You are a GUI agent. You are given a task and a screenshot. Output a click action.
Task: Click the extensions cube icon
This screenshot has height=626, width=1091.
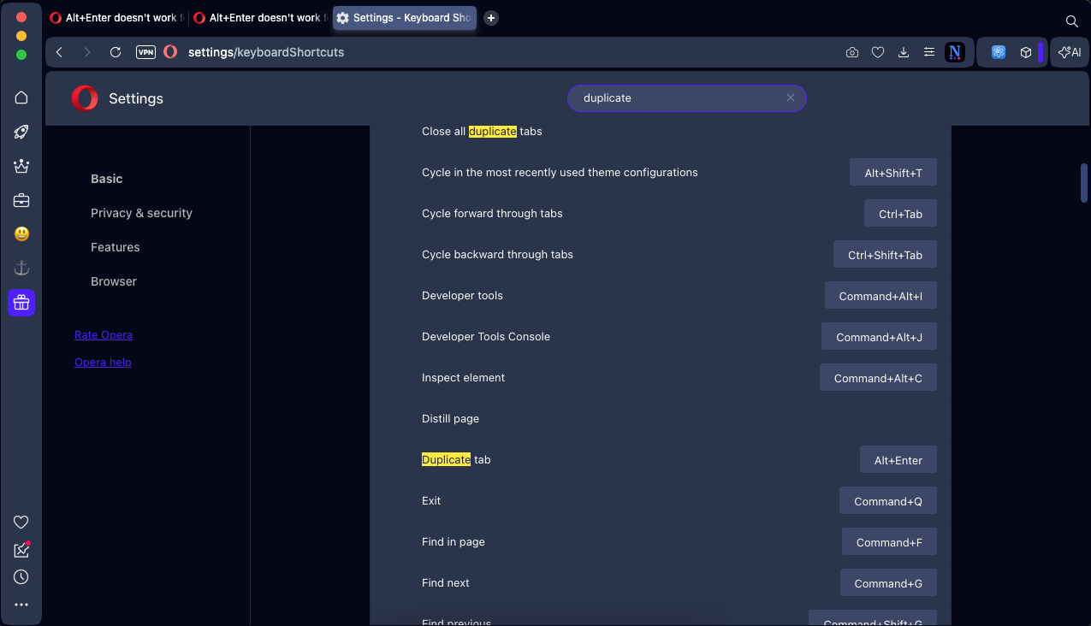1025,52
